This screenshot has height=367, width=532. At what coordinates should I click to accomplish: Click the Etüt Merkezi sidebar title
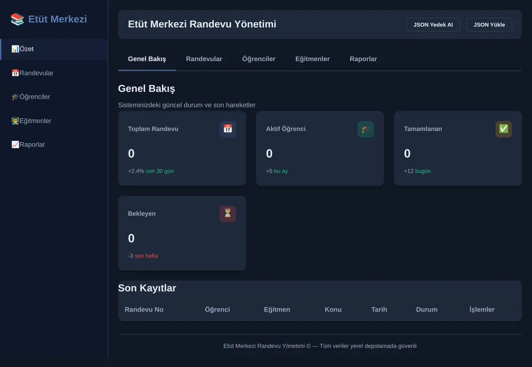click(58, 19)
